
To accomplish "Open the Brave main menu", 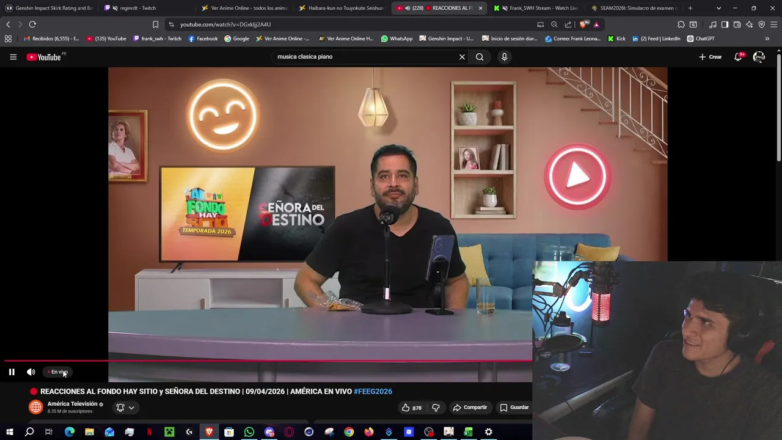I will 773,24.
